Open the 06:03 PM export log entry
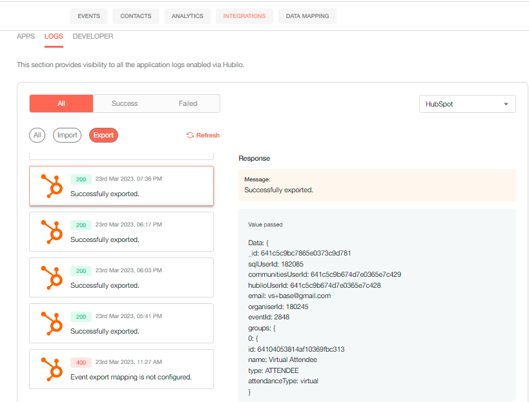Screen dimensions: 529x402 click(121, 277)
